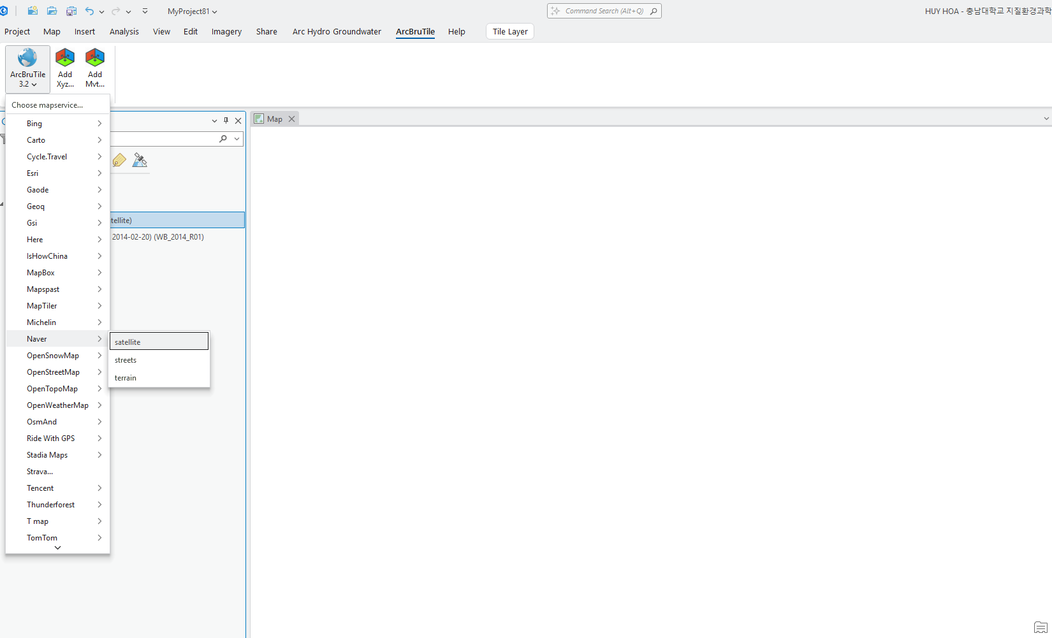
Task: Switch to the Insert ribbon tab
Action: pos(85,31)
